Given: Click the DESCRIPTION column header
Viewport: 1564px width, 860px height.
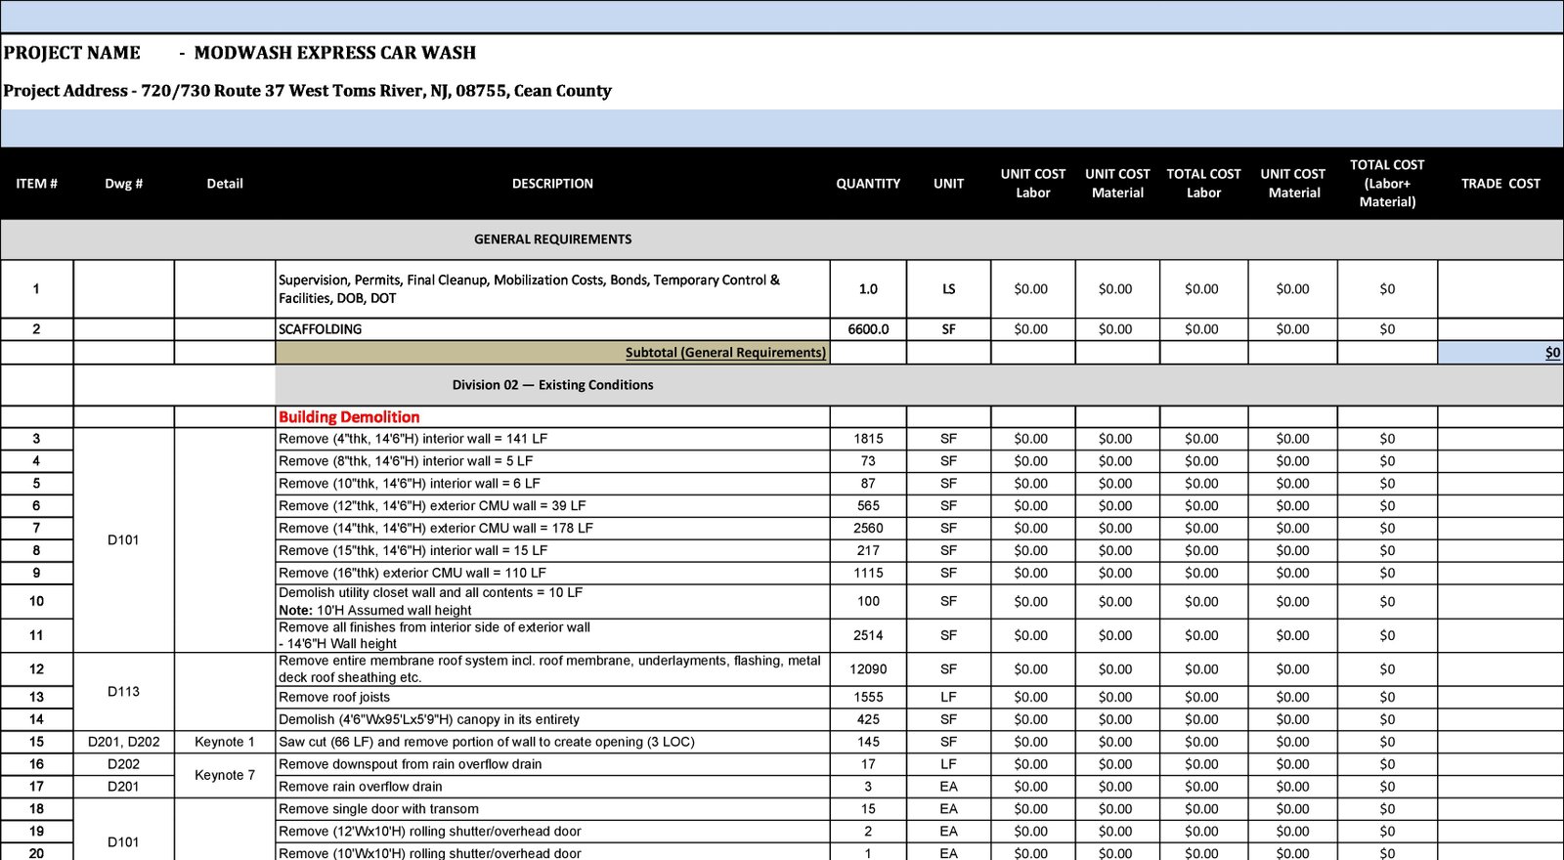Looking at the screenshot, I should point(552,184).
